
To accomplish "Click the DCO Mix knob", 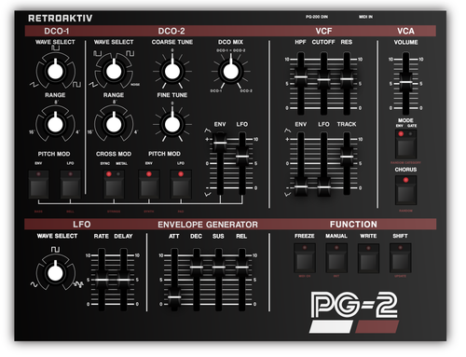I will pyautogui.click(x=230, y=71).
